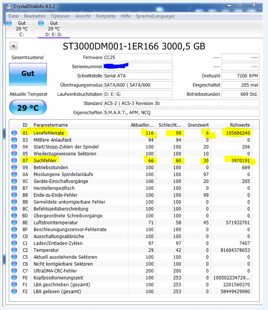This screenshot has width=268, height=310.
Task: Click the Betriebsstunden field 669 Std.
Action: click(x=240, y=94)
